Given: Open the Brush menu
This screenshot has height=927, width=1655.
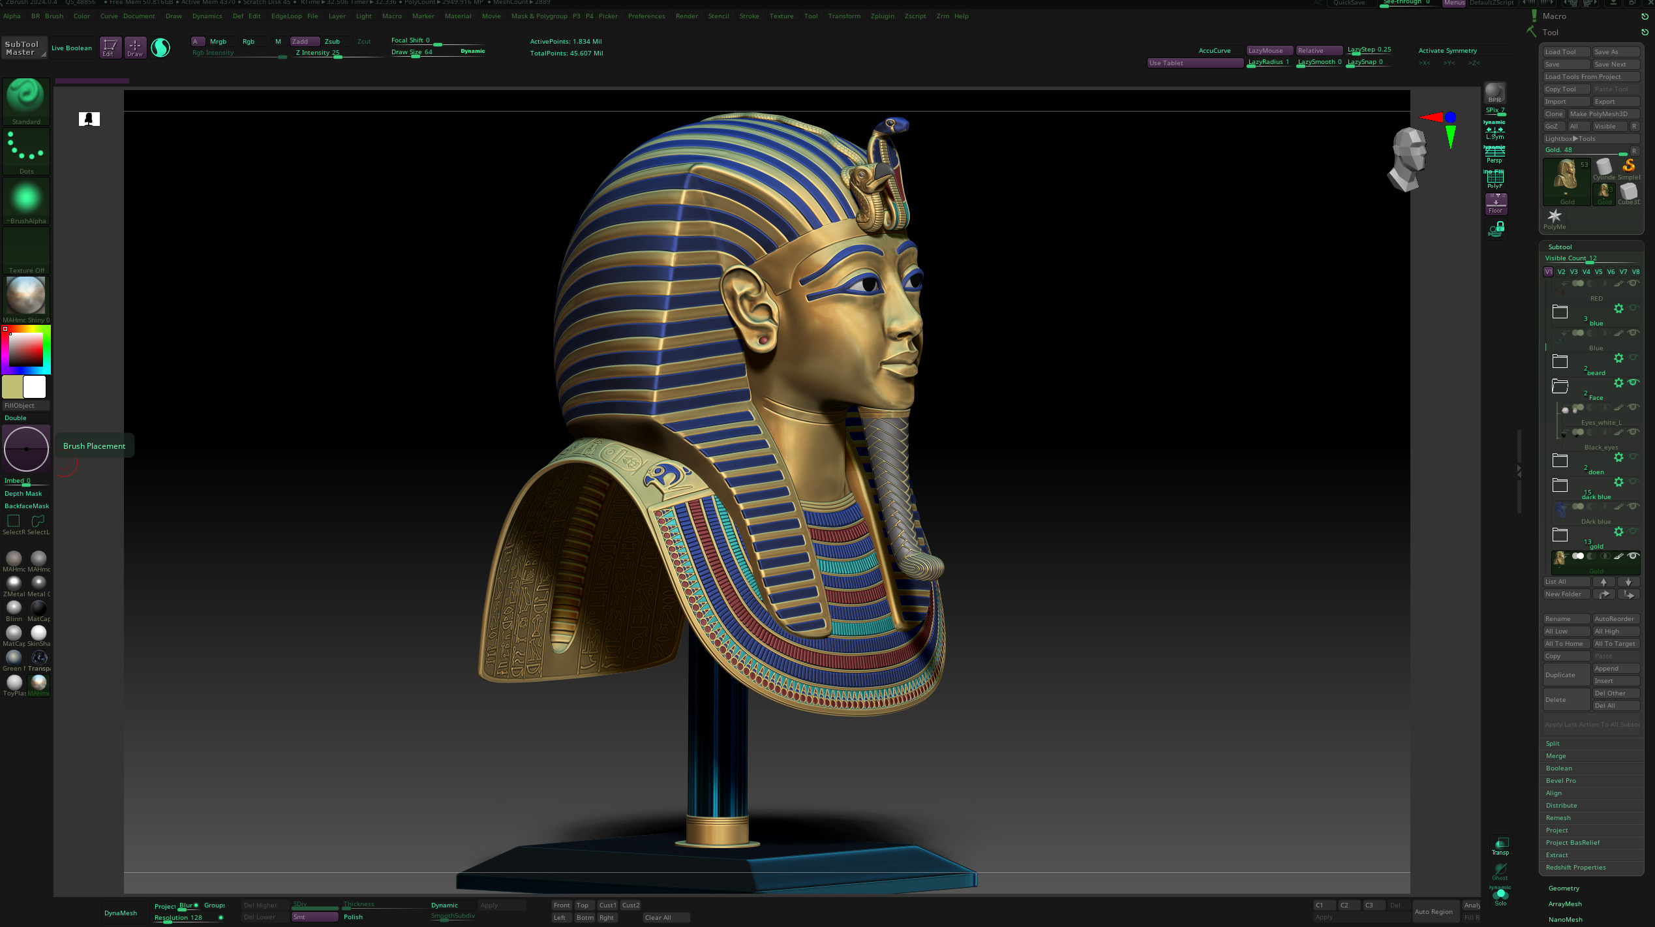Looking at the screenshot, I should [x=54, y=16].
